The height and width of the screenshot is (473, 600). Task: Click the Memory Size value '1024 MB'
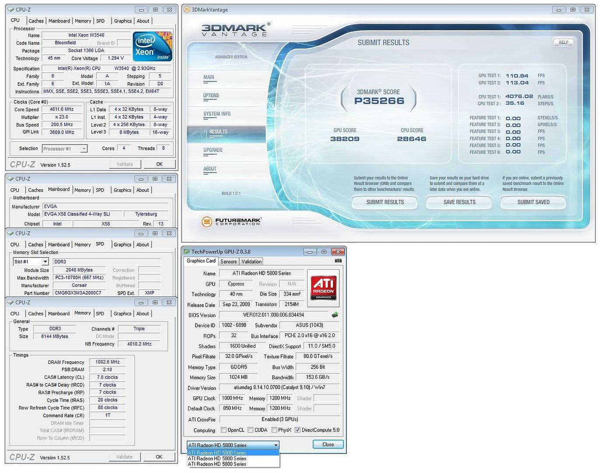click(x=238, y=377)
